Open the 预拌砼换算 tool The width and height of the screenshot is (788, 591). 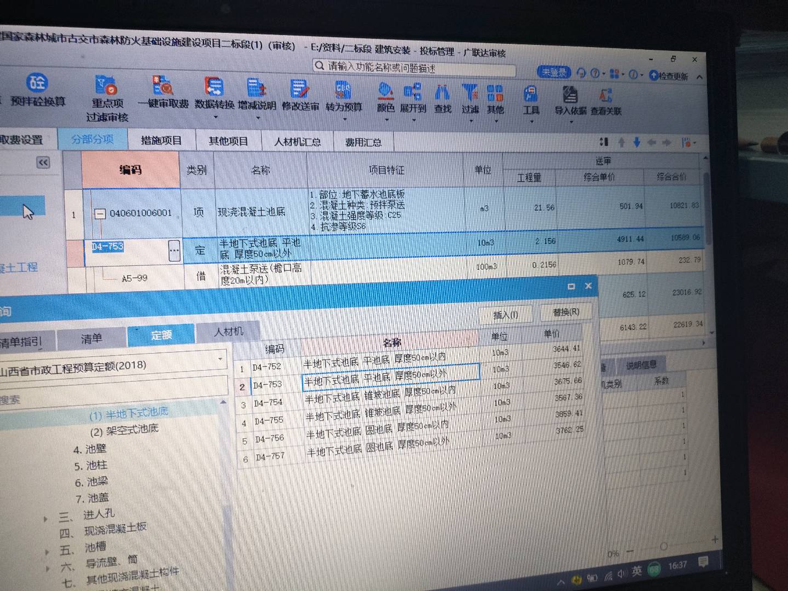37,90
